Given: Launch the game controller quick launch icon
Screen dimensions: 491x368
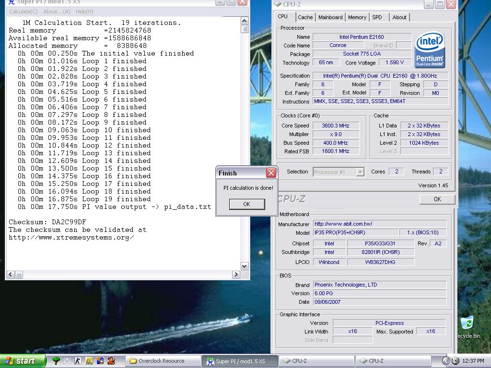Looking at the screenshot, I should [67, 361].
